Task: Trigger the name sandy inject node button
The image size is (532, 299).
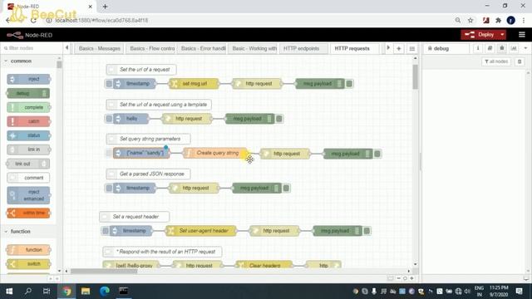Action: click(x=109, y=153)
